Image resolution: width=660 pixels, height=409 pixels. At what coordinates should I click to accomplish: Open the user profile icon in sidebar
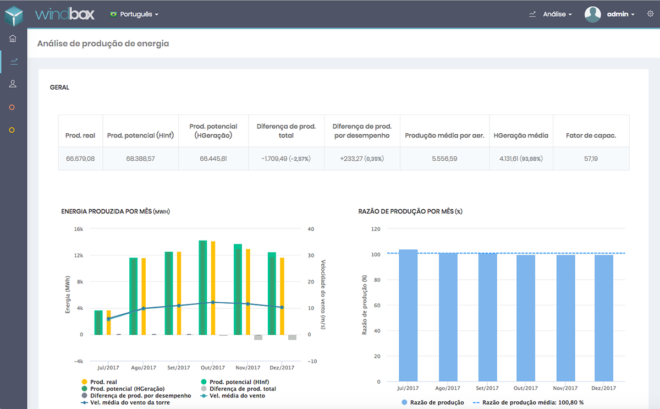tap(13, 84)
